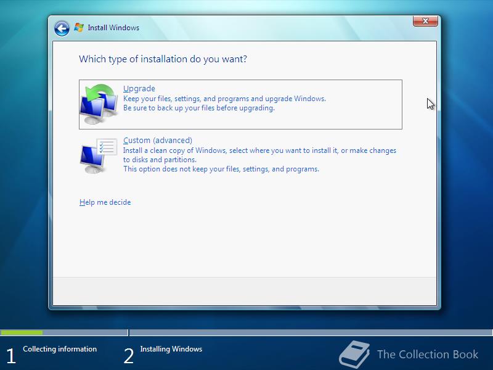Click the green setup progress bar

[x=22, y=332]
